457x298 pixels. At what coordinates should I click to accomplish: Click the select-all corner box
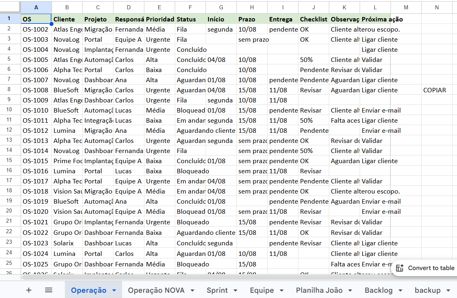pyautogui.click(x=10, y=7)
